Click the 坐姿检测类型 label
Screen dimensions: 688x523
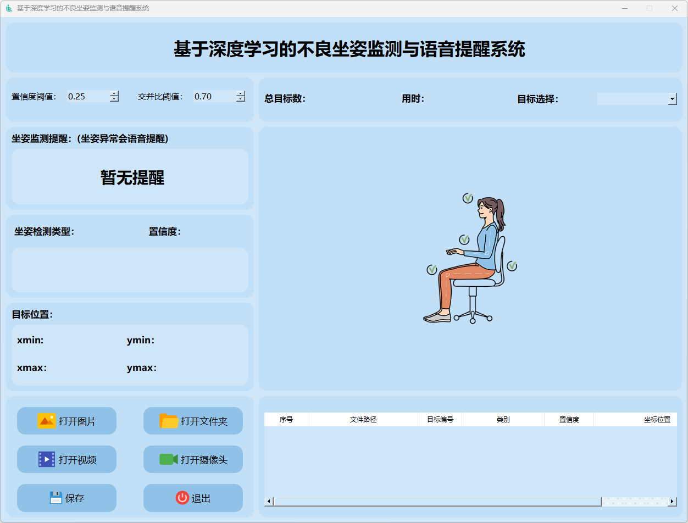(44, 231)
